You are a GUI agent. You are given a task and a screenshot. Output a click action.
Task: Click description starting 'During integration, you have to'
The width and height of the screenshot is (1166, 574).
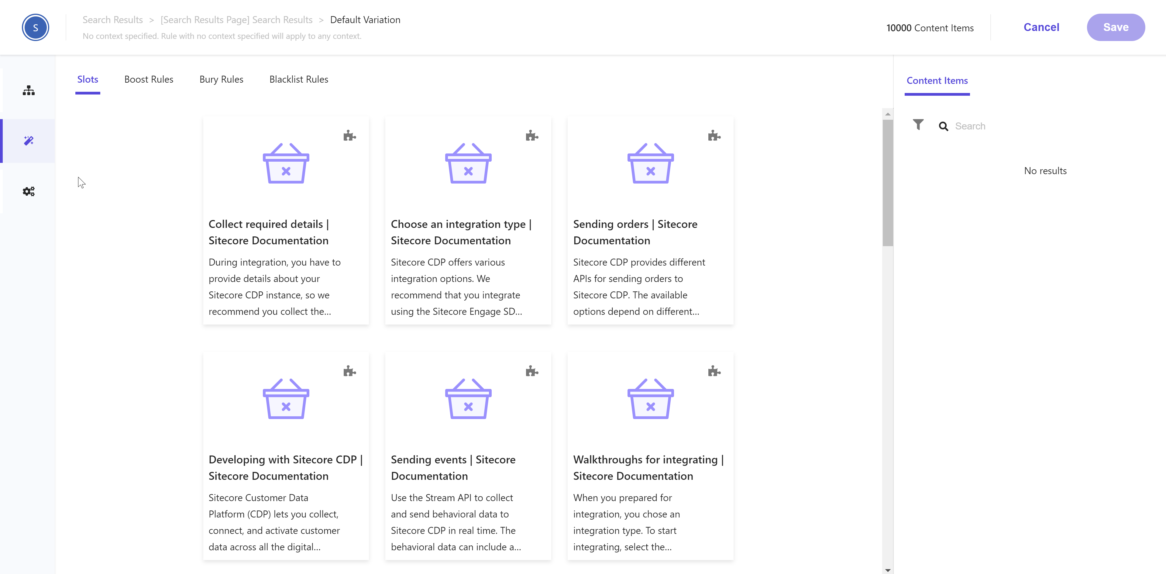point(275,287)
